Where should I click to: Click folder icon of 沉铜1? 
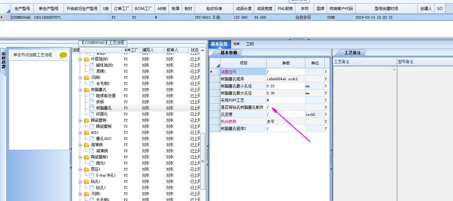87,194
